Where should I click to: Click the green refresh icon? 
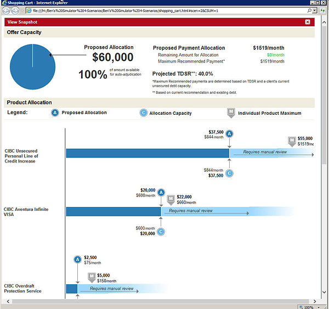pos(322,10)
